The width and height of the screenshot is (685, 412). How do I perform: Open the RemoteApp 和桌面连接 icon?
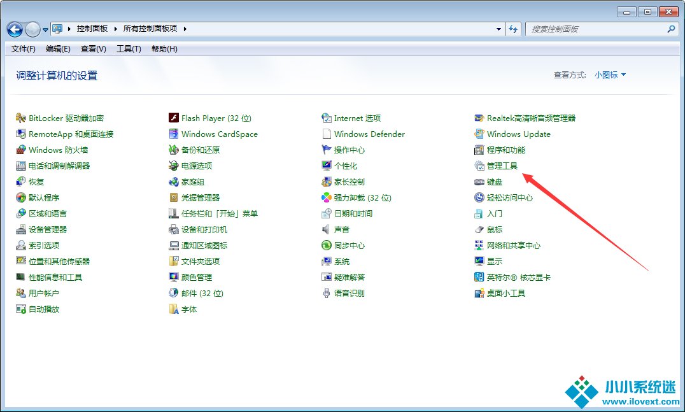pyautogui.click(x=21, y=134)
